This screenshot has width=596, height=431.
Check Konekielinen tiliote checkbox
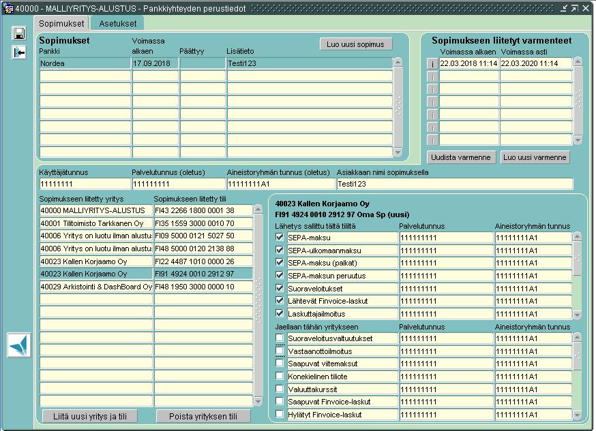[x=280, y=376]
